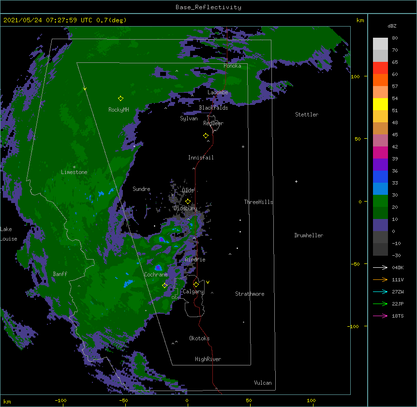Click the Okotoks label

199,338
